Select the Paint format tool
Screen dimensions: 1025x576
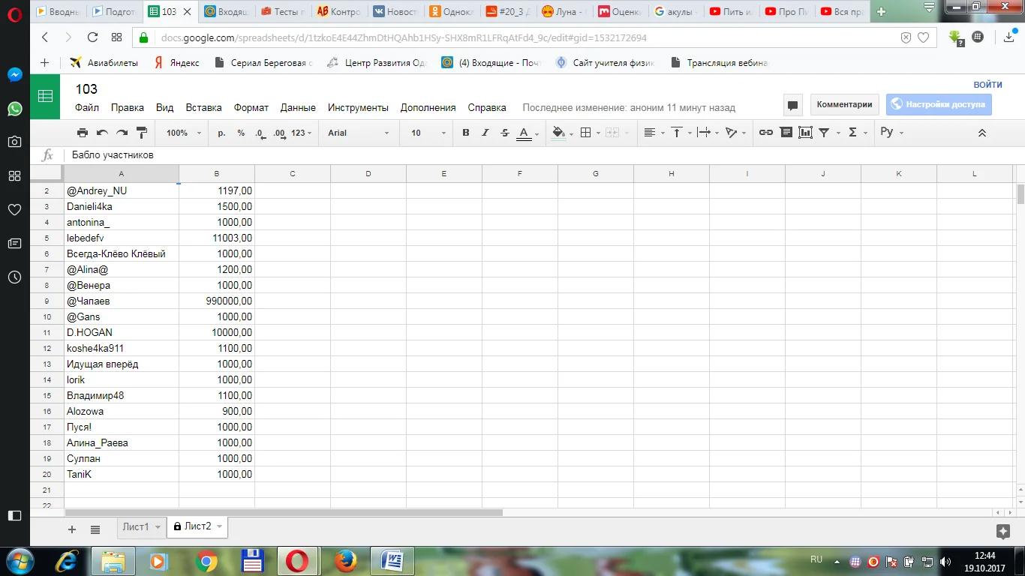click(141, 133)
